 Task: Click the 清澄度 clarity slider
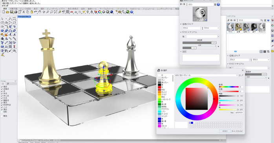click(199, 43)
